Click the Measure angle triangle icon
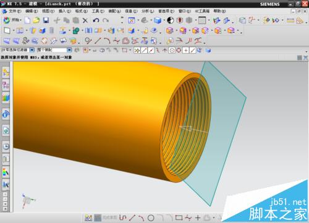This screenshot has height=223, width=309. [x=300, y=20]
